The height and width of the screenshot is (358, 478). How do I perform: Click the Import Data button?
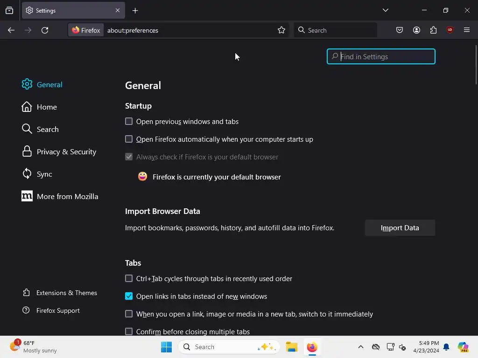coord(400,227)
